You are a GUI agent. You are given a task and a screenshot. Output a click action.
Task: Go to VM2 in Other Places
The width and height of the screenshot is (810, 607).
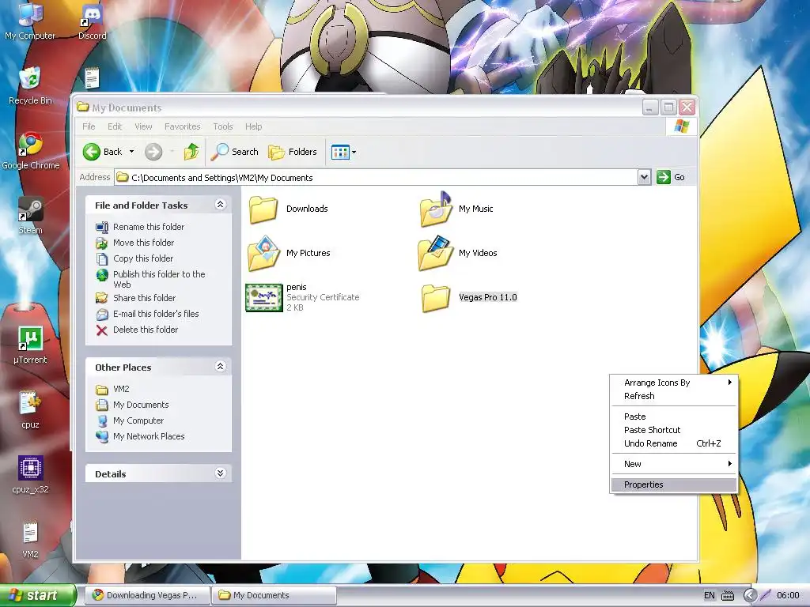pos(121,389)
